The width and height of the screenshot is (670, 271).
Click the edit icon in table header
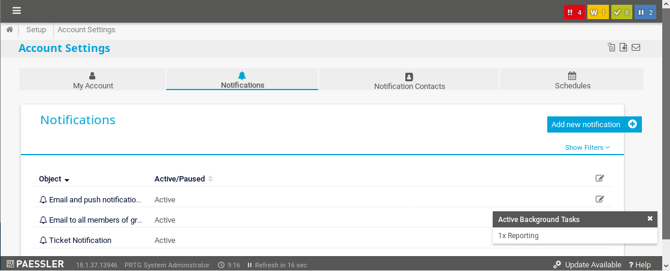pos(600,178)
